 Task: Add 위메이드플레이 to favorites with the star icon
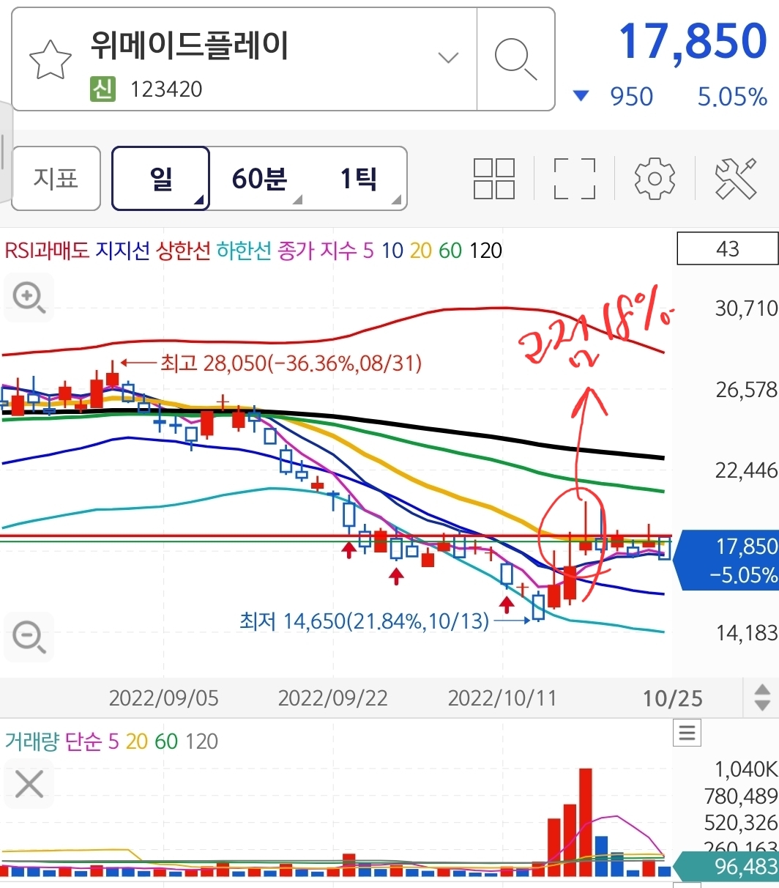51,61
